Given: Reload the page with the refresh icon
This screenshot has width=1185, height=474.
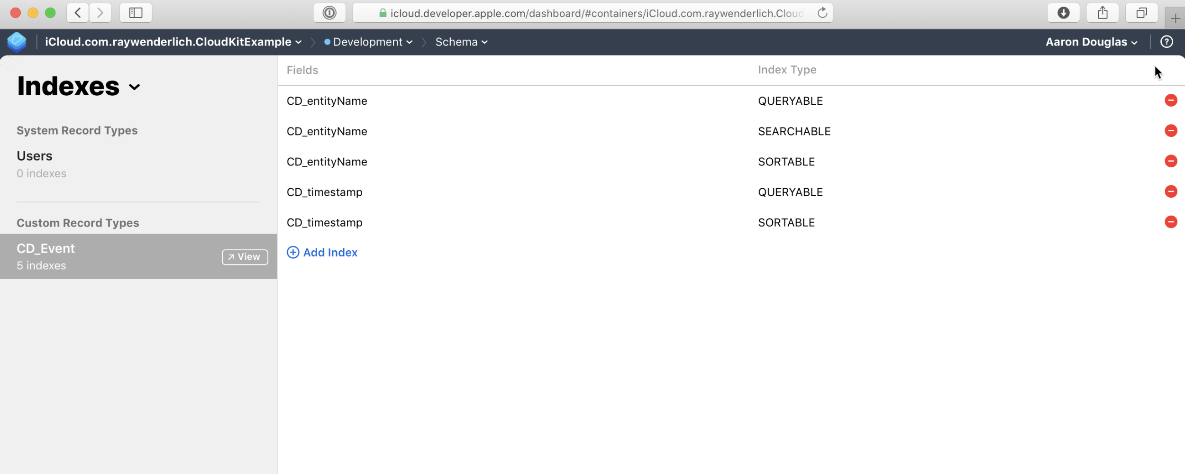Looking at the screenshot, I should click(x=822, y=13).
